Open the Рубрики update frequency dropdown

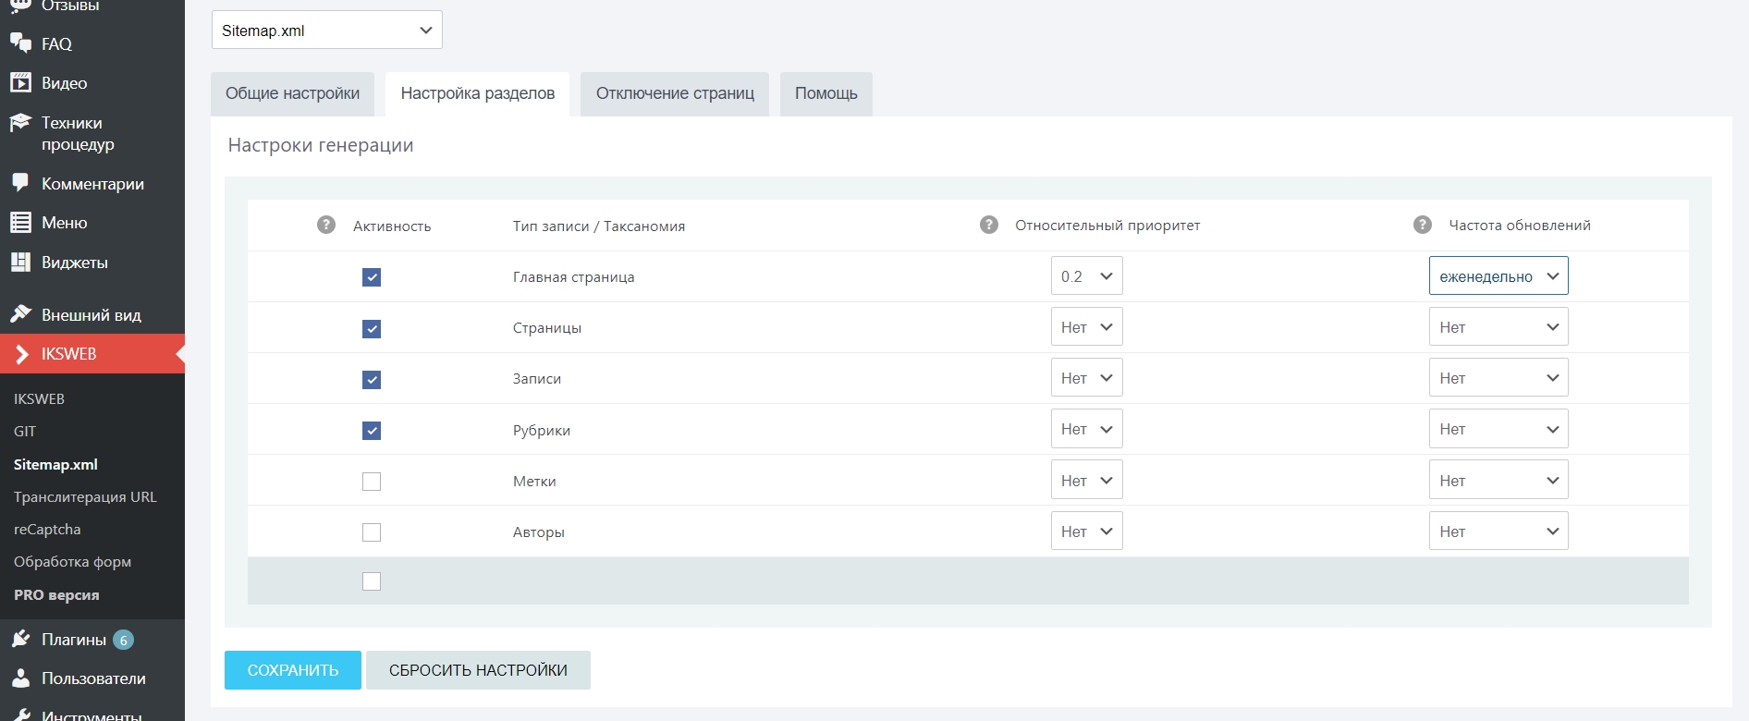point(1498,428)
